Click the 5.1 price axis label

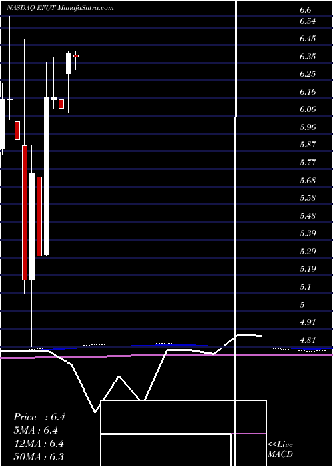pyautogui.click(x=306, y=286)
